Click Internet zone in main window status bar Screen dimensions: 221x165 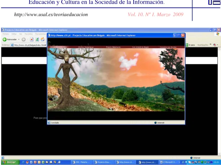(x=195, y=158)
